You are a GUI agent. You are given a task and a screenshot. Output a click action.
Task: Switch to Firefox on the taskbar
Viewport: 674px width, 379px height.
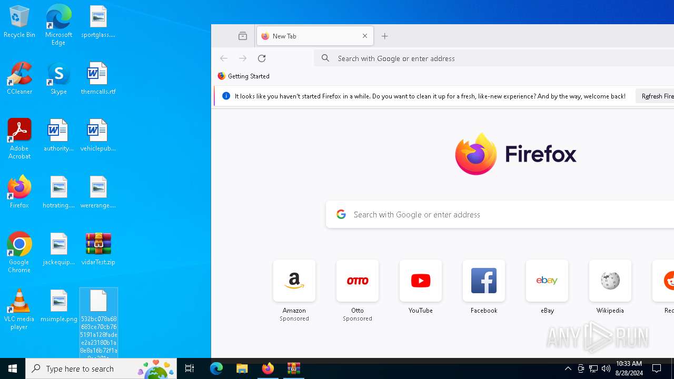[x=268, y=368]
